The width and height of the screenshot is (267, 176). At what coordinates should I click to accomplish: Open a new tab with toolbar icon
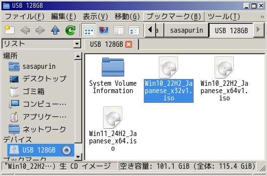coord(10,30)
